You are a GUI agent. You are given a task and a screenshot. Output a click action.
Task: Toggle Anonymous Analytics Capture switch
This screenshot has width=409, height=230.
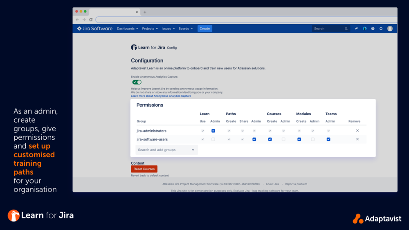[137, 82]
